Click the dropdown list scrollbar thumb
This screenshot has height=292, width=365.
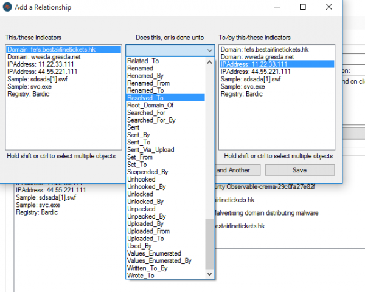pos(209,243)
